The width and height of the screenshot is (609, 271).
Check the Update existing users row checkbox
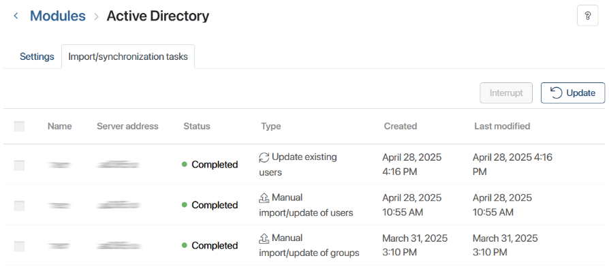click(20, 165)
